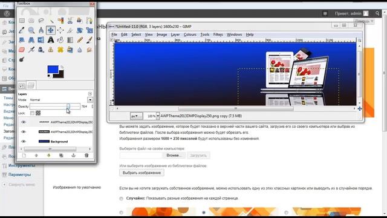Swap foreground and background colours arrow
387x218 pixels.
pos(62,67)
